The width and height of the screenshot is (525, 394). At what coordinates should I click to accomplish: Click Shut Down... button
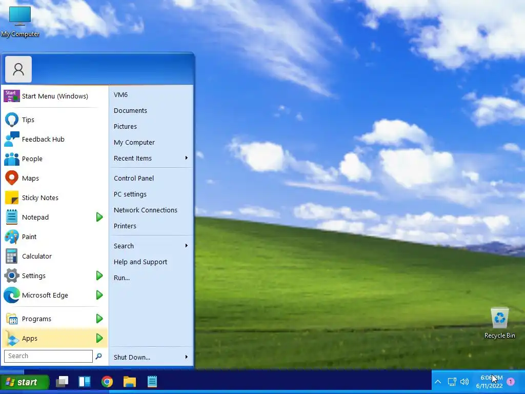coord(132,357)
